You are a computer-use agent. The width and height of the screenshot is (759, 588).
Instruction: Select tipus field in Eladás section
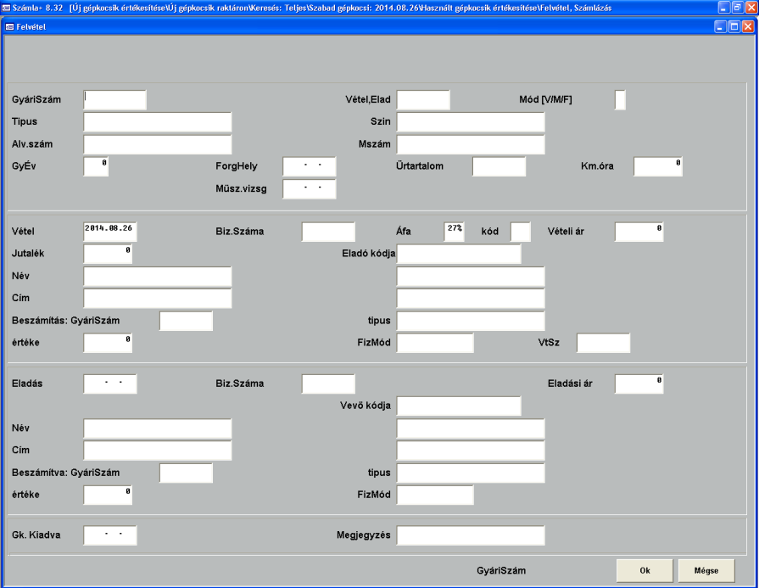[x=471, y=473]
